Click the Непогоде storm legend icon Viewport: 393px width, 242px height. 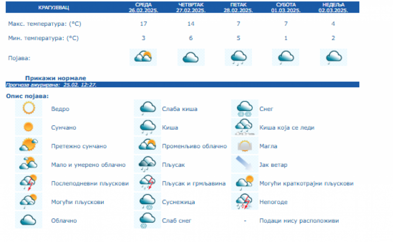coord(245,202)
